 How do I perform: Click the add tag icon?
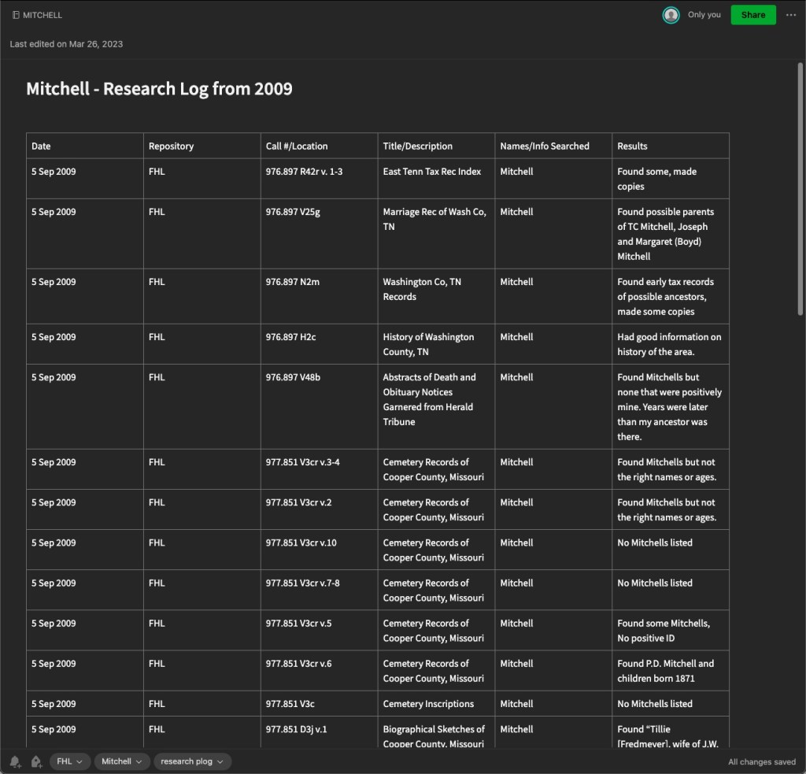(36, 761)
